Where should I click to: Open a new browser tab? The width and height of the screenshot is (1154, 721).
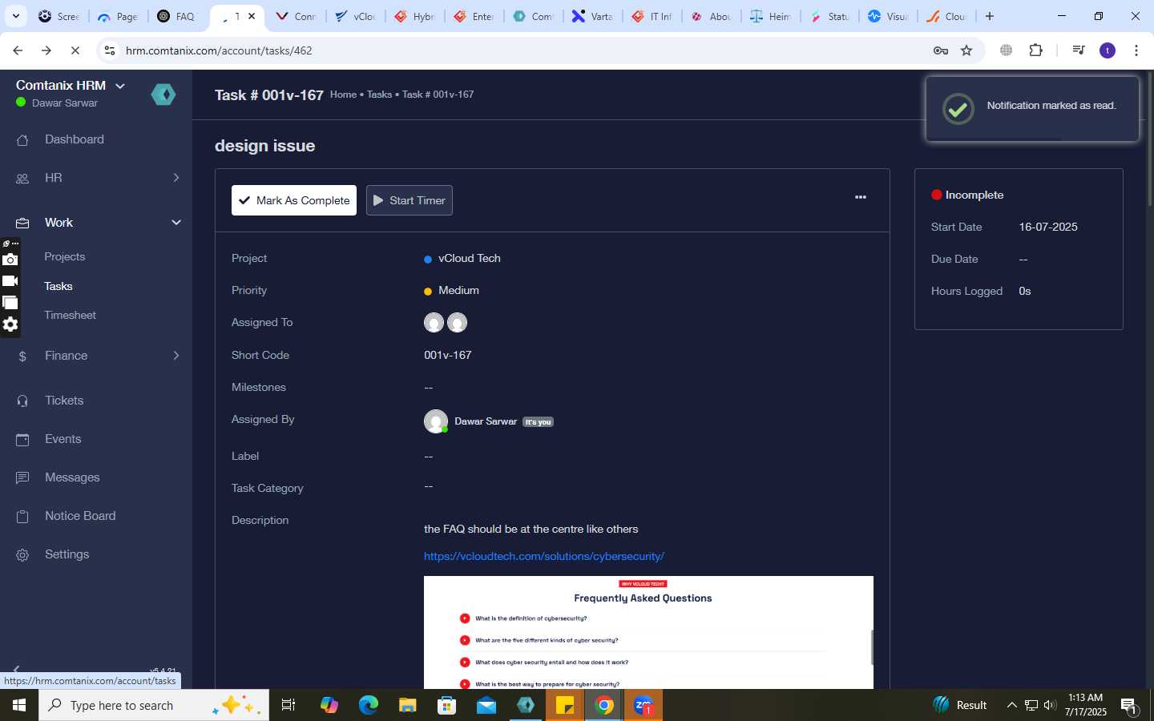[990, 16]
